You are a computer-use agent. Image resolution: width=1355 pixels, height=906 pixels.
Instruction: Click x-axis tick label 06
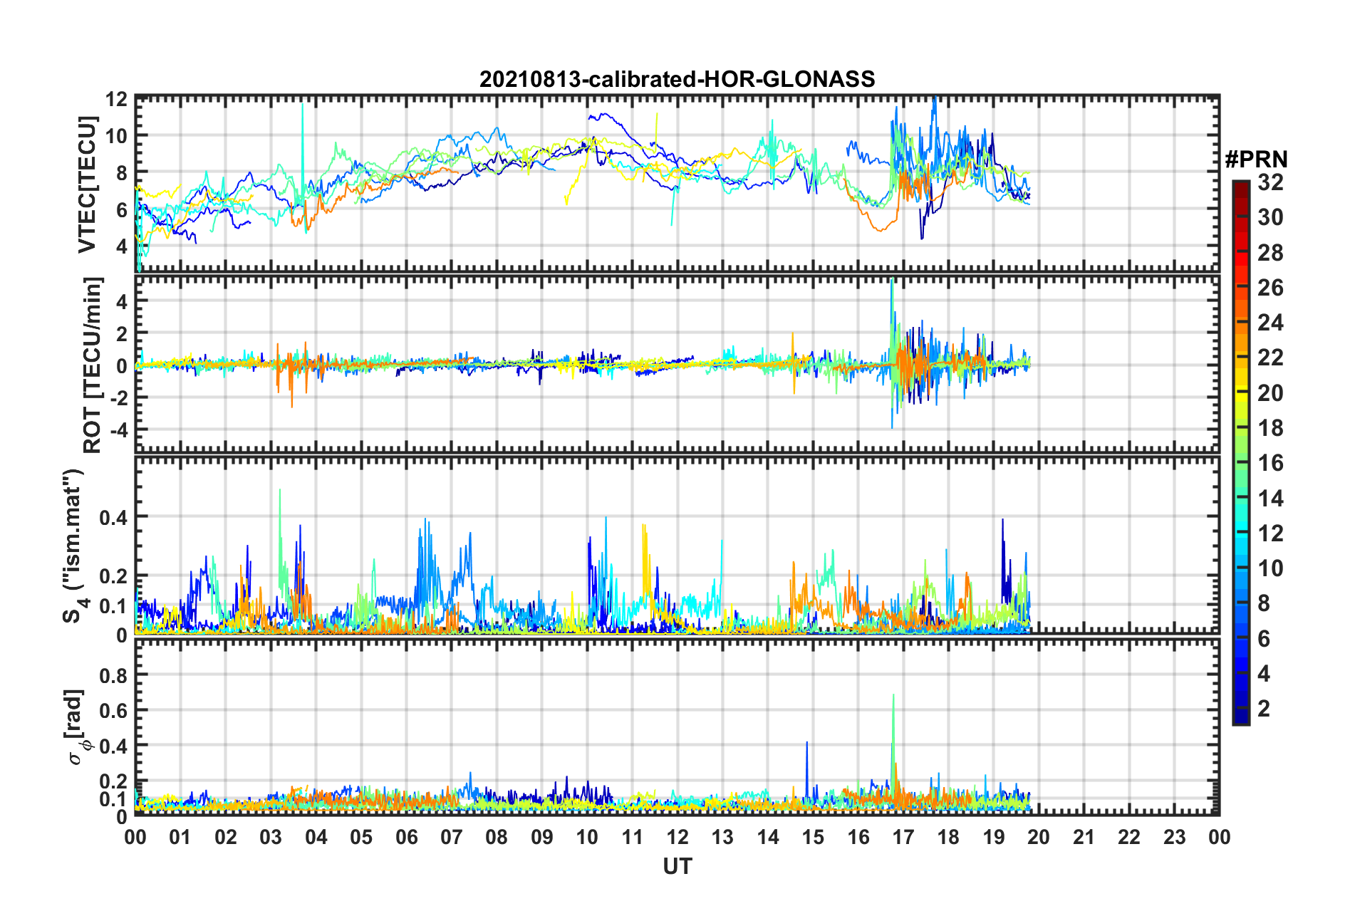tap(407, 837)
